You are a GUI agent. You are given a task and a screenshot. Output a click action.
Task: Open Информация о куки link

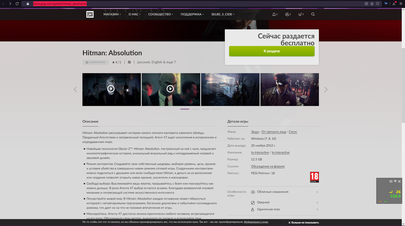(256, 222)
